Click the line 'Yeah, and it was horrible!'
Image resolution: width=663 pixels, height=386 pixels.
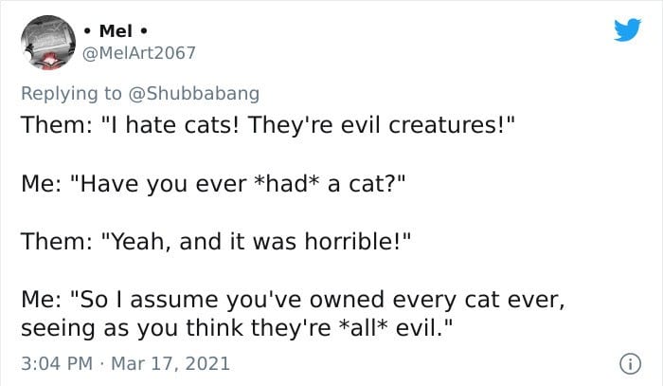tap(260, 242)
